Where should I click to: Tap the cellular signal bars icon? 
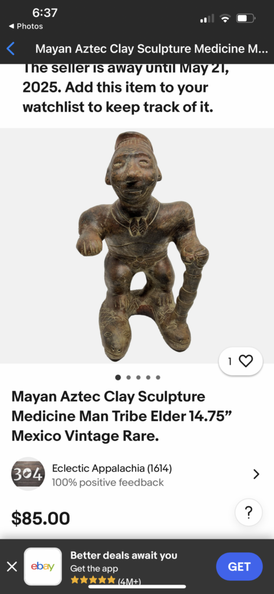(207, 18)
